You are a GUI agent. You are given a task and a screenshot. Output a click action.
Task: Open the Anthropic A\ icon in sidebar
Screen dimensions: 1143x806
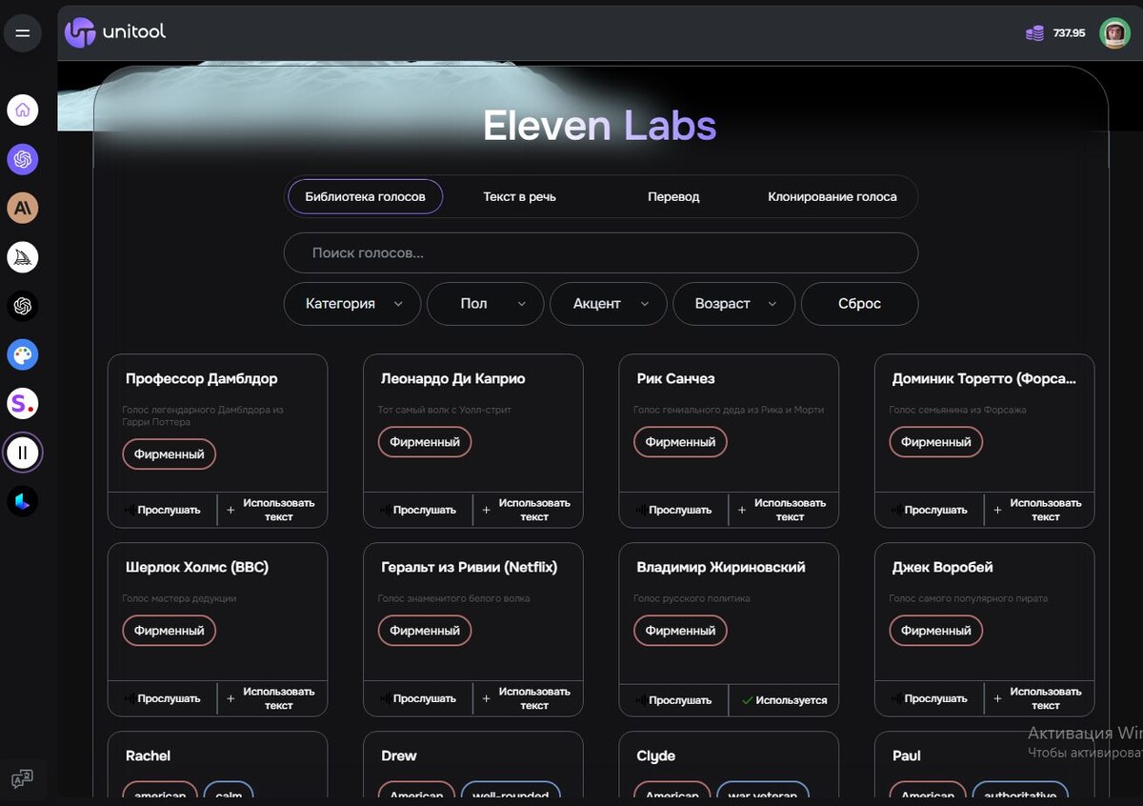23,208
